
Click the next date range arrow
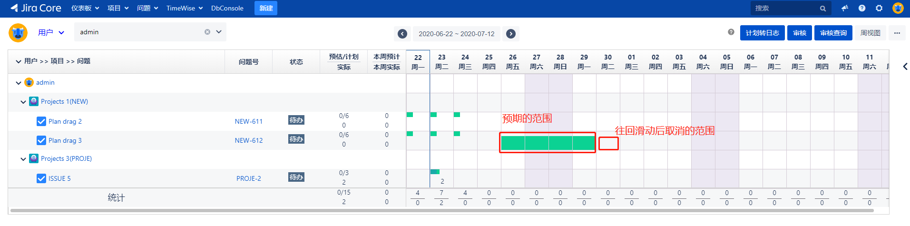[511, 34]
